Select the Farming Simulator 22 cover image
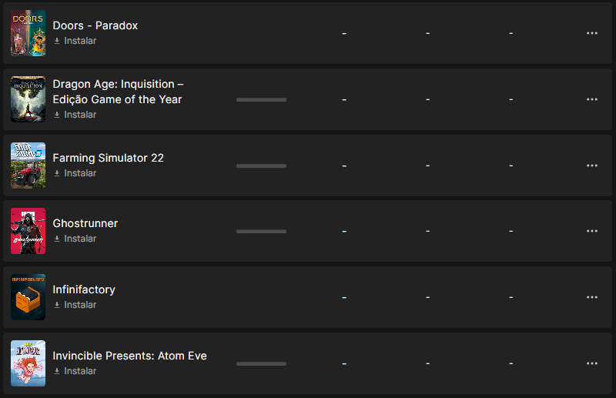 click(x=28, y=166)
